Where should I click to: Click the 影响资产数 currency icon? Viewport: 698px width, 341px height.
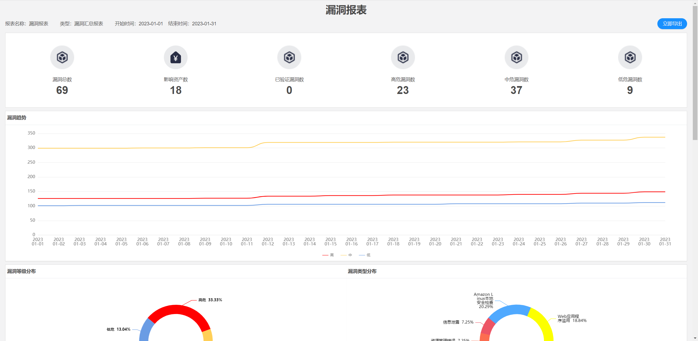point(176,57)
